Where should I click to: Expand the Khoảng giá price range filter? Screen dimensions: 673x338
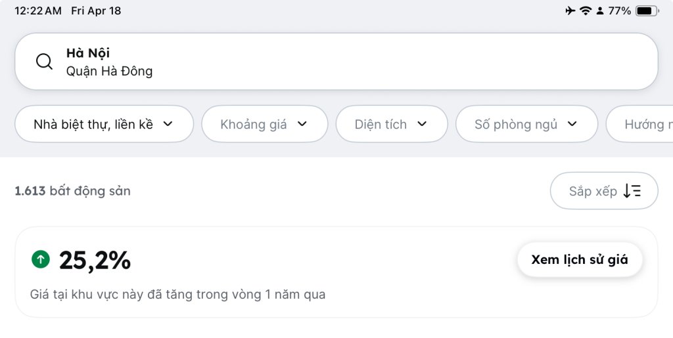point(265,124)
